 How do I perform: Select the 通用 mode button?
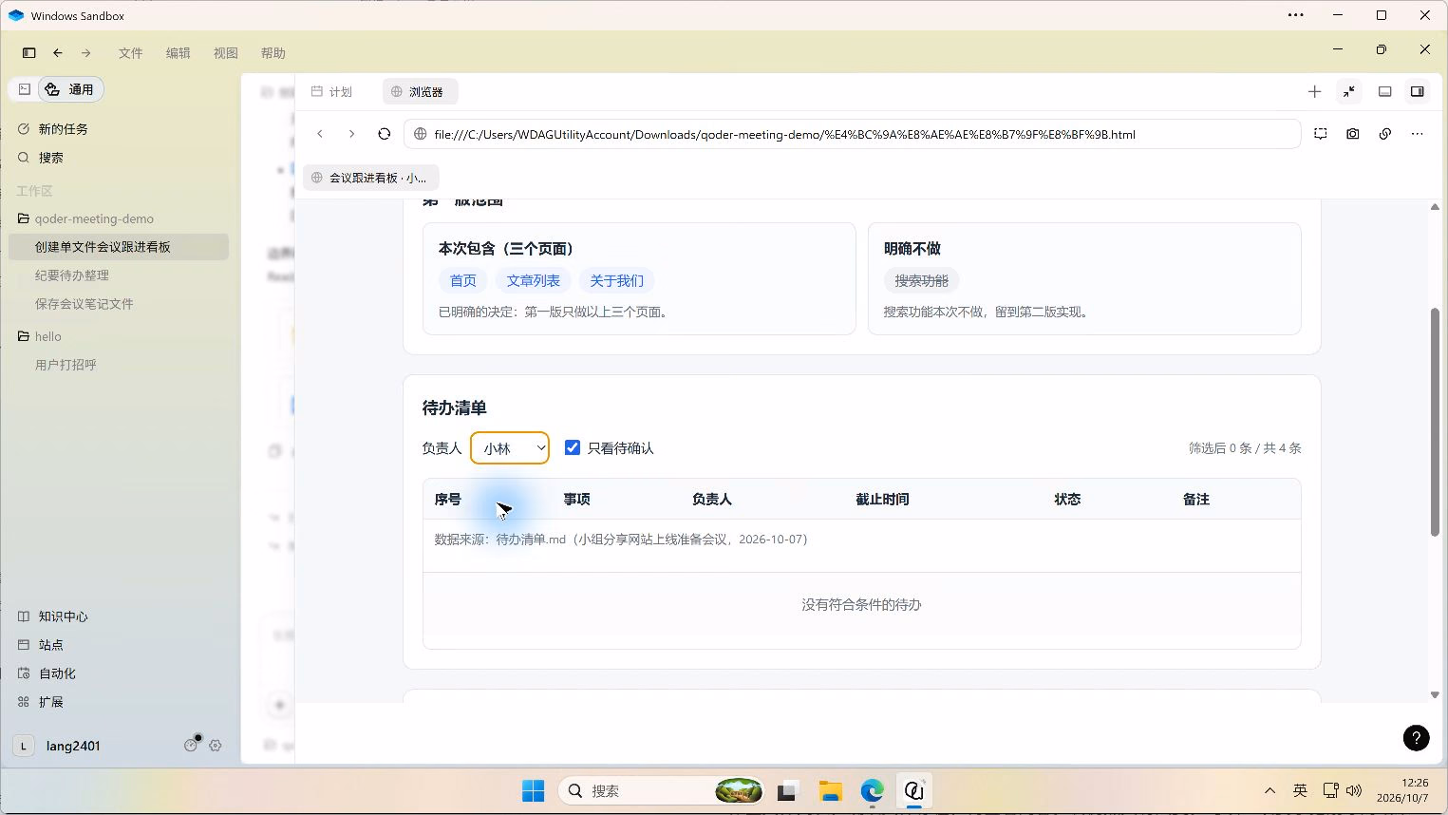[x=70, y=89]
